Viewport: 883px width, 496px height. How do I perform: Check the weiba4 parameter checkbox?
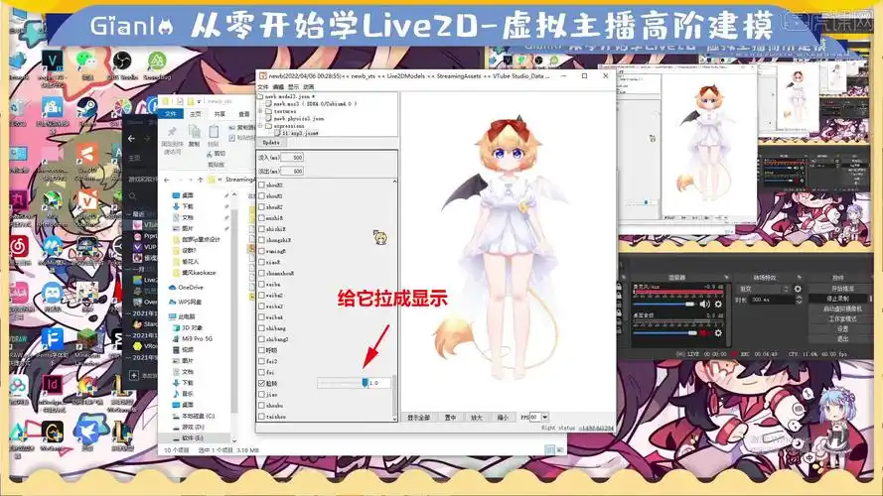[261, 317]
